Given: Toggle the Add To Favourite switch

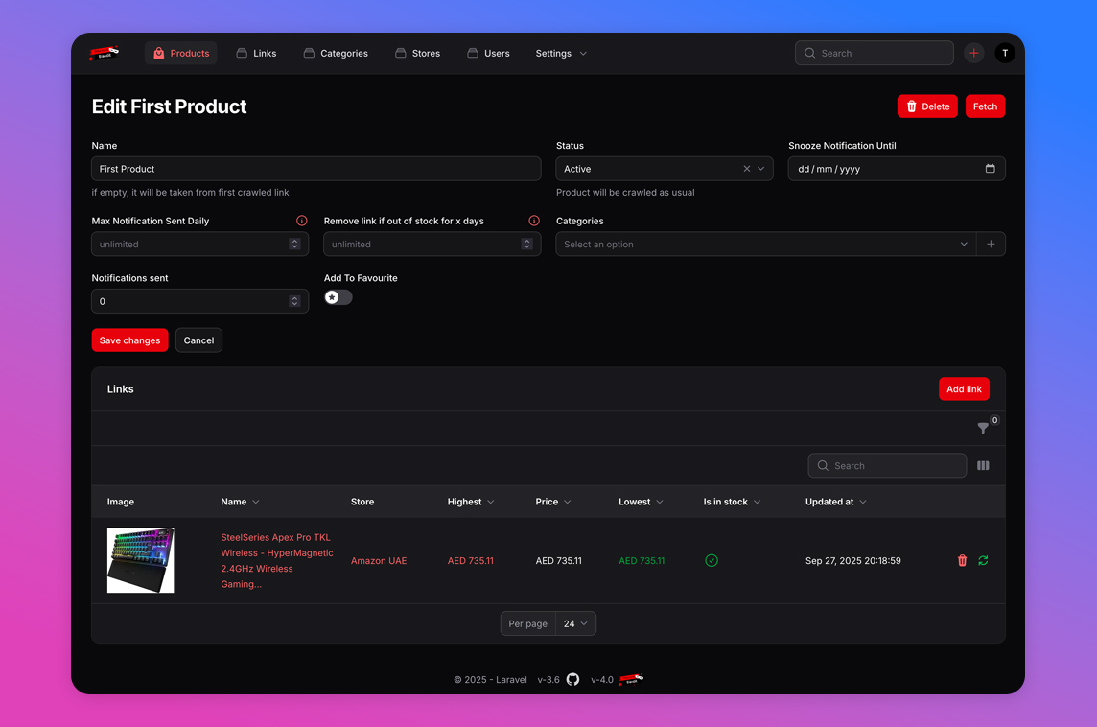Looking at the screenshot, I should [x=338, y=297].
